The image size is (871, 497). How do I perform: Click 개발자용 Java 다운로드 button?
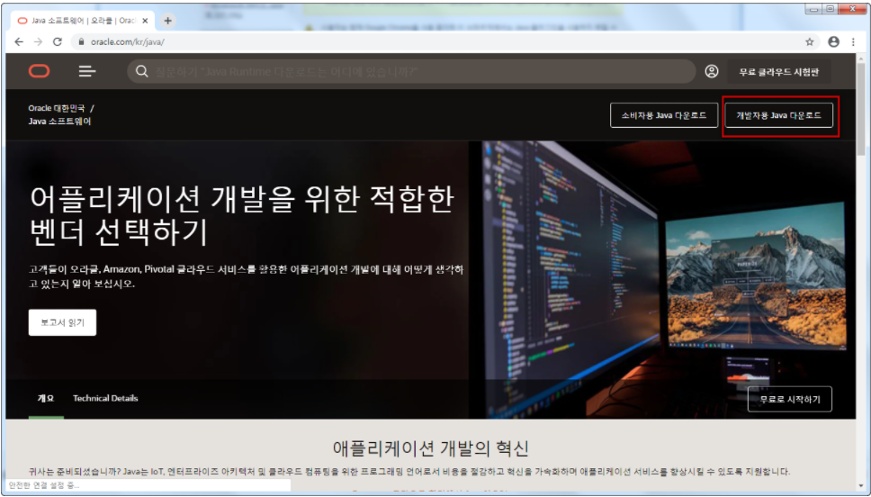(779, 115)
